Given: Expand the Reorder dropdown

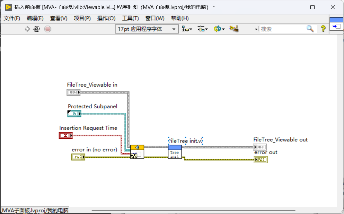Looking at the screenshot, I should coord(219,29).
